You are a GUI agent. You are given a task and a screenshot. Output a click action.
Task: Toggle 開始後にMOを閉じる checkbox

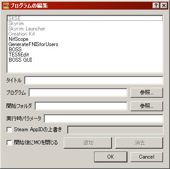click(x=10, y=143)
